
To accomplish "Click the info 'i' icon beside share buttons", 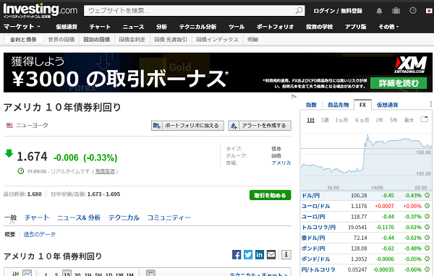I will (x=286, y=254).
